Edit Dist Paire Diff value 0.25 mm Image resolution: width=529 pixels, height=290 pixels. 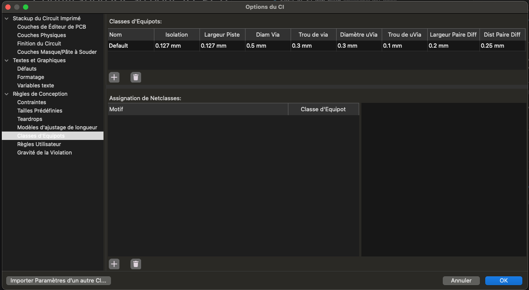[x=502, y=46]
